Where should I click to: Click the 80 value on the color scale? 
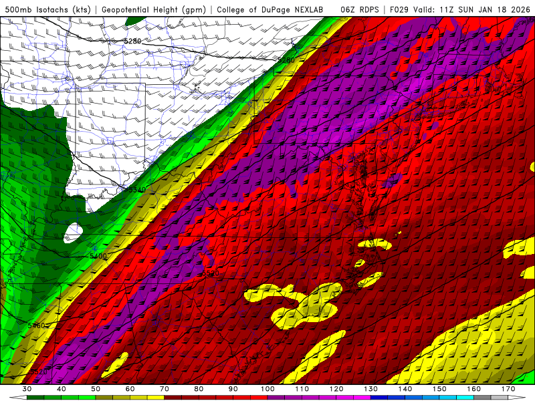click(x=199, y=389)
